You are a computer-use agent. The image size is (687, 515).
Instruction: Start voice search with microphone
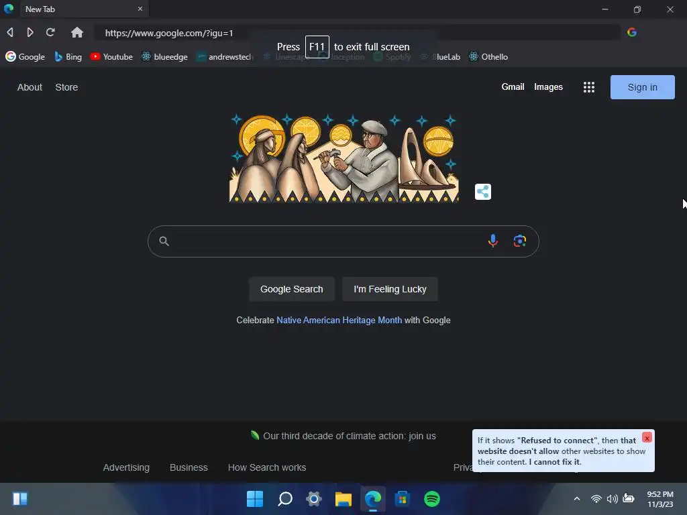pyautogui.click(x=493, y=241)
